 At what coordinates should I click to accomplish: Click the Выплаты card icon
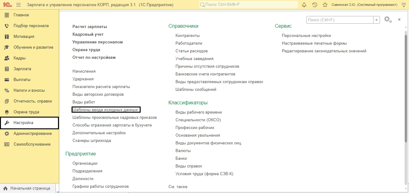point(7,80)
